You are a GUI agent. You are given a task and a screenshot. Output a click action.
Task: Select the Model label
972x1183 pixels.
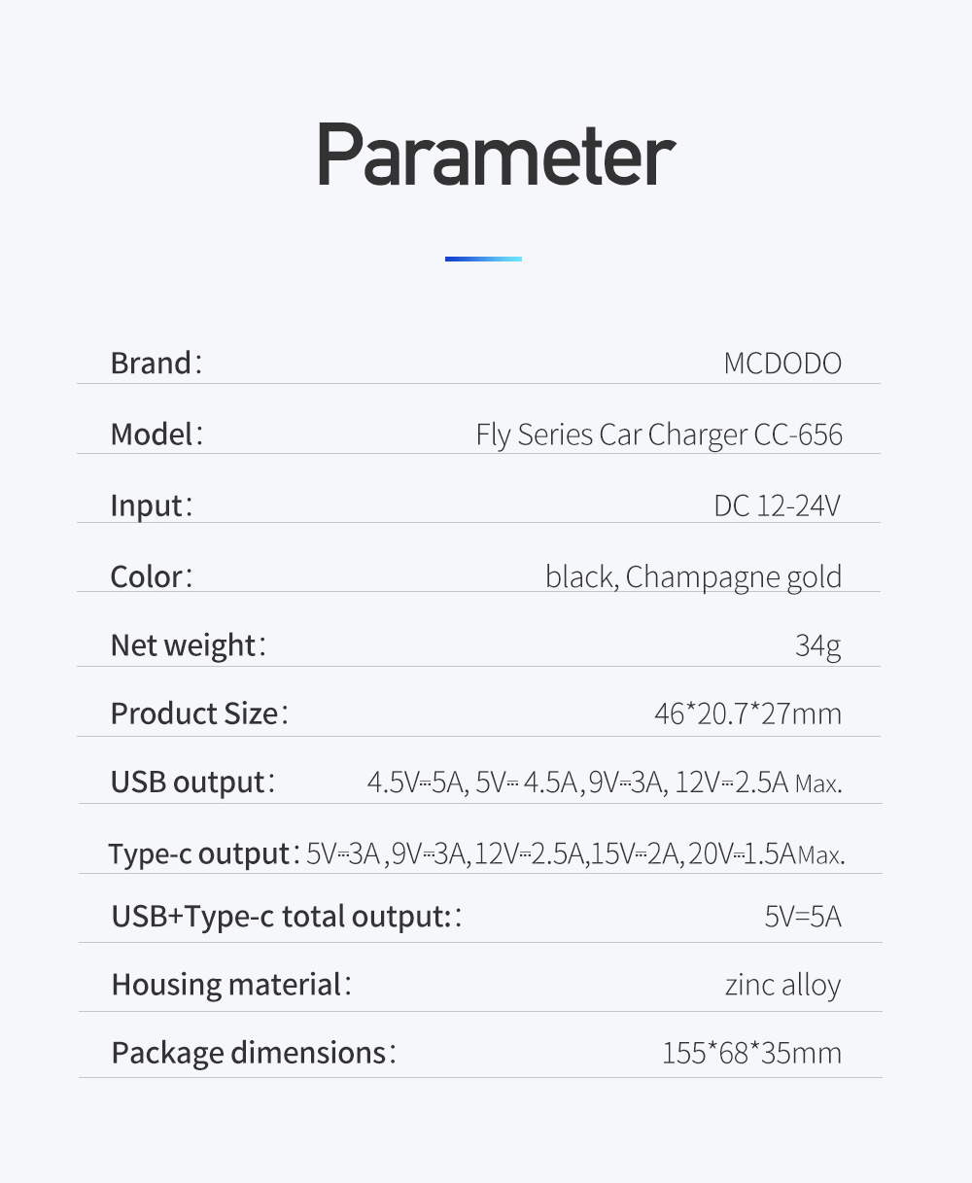pos(156,434)
